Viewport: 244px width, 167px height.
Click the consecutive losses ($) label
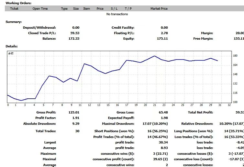click(x=195, y=154)
